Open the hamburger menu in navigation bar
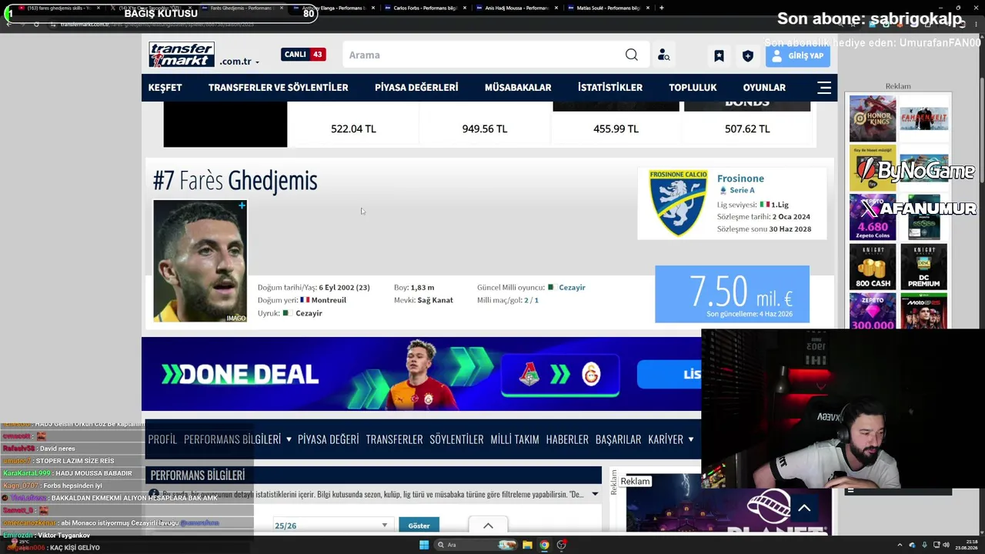Viewport: 985px width, 554px height. (x=824, y=88)
